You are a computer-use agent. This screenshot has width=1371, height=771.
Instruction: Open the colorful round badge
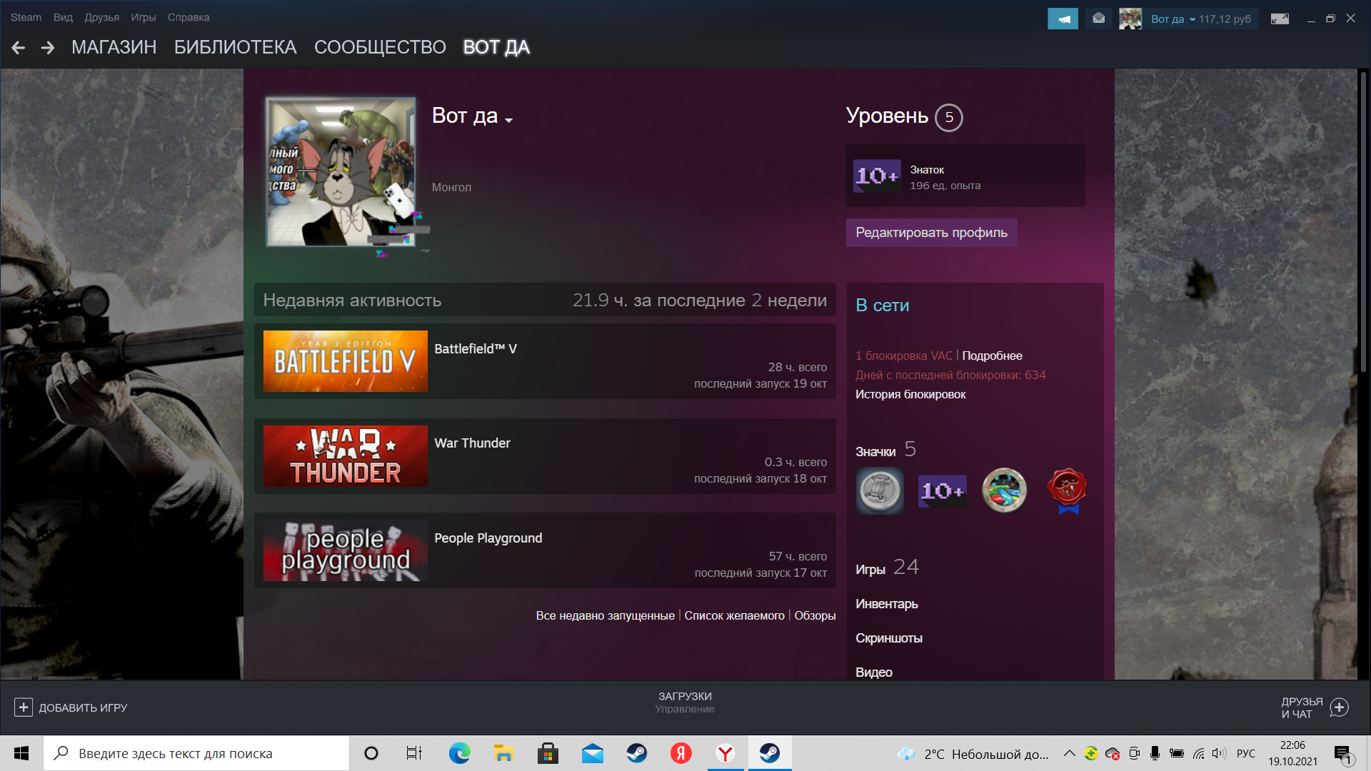click(x=1004, y=490)
